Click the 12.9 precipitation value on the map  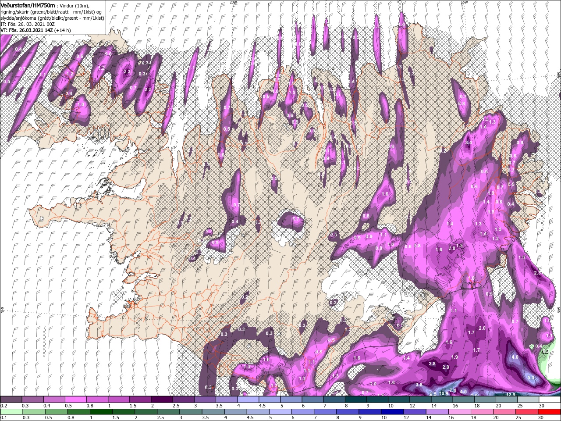point(511,395)
